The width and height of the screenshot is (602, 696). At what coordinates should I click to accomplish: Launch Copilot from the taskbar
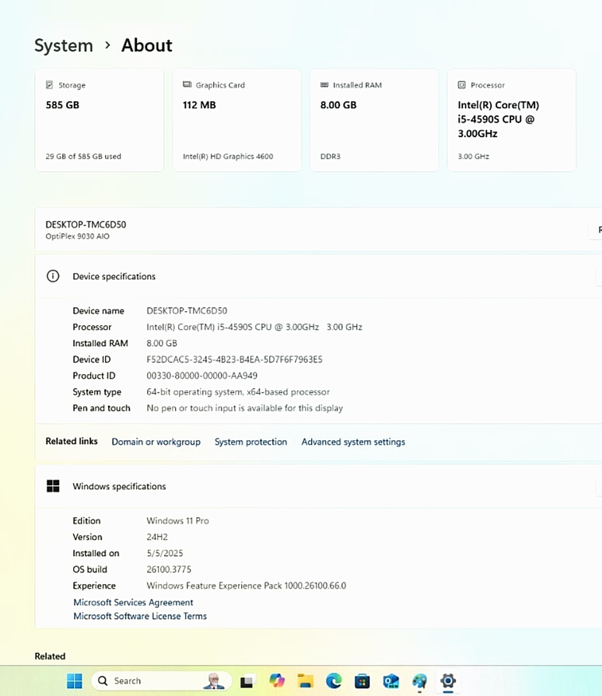(277, 681)
